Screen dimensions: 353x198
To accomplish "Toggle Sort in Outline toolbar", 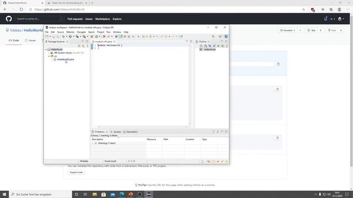I will click(206, 46).
